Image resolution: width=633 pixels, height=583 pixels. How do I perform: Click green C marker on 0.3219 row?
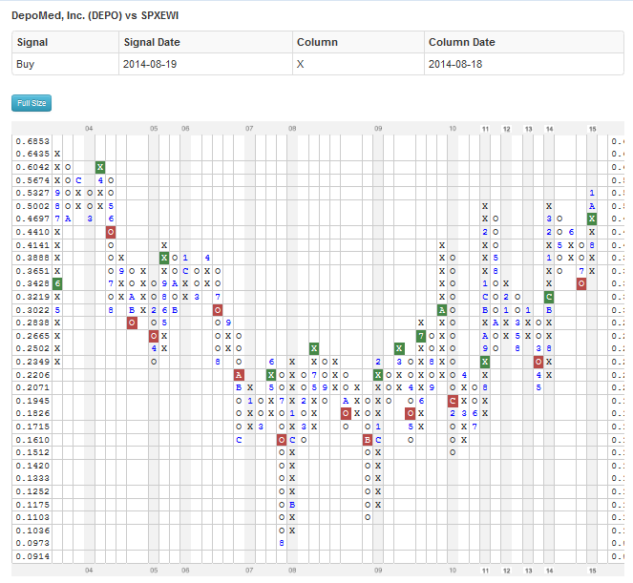(x=549, y=297)
